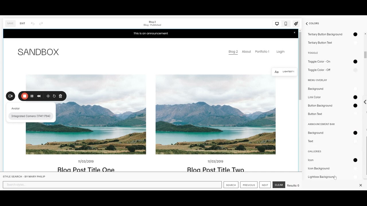Open the site styles paintbrush icon

pos(296,23)
